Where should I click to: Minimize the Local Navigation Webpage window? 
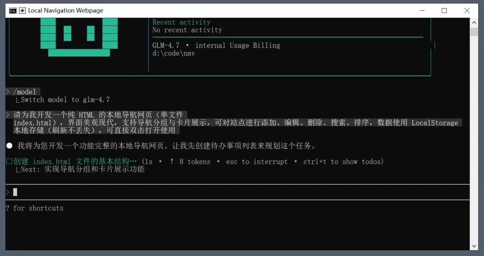(x=422, y=10)
